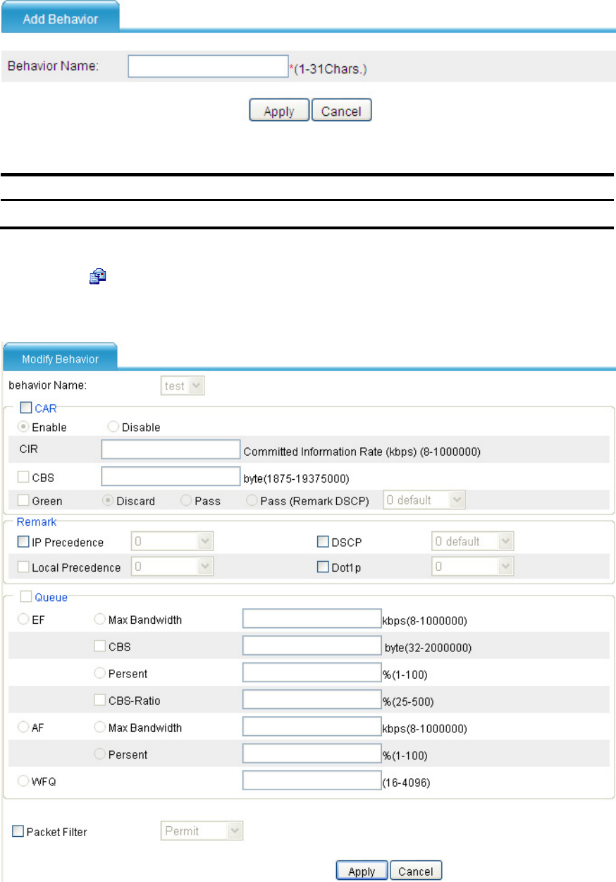The image size is (616, 882).
Task: Open the Local Precedence value dropdown
Action: (172, 567)
